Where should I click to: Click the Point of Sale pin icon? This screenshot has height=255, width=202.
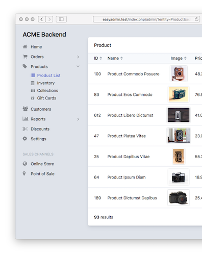click(x=24, y=173)
